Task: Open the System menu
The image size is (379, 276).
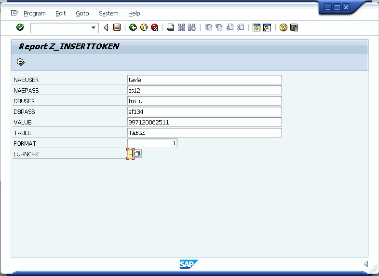Action: pos(108,14)
